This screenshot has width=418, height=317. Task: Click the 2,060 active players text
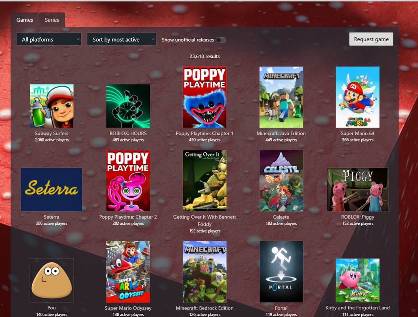[x=52, y=140]
